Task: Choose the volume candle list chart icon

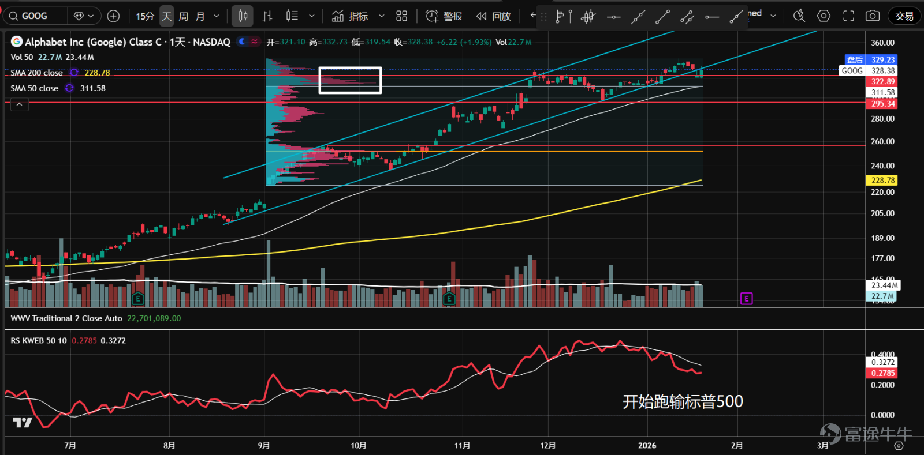Action: (292, 16)
